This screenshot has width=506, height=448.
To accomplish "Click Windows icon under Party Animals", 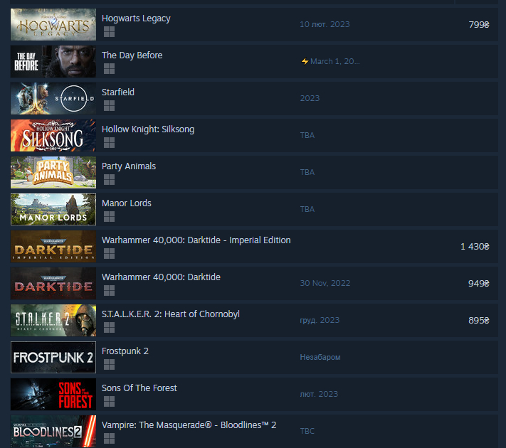I will click(110, 180).
